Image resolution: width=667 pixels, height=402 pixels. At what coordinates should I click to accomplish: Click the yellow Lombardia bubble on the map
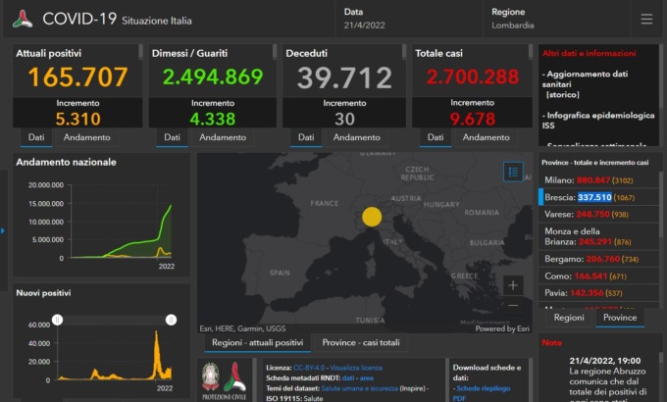(x=372, y=217)
